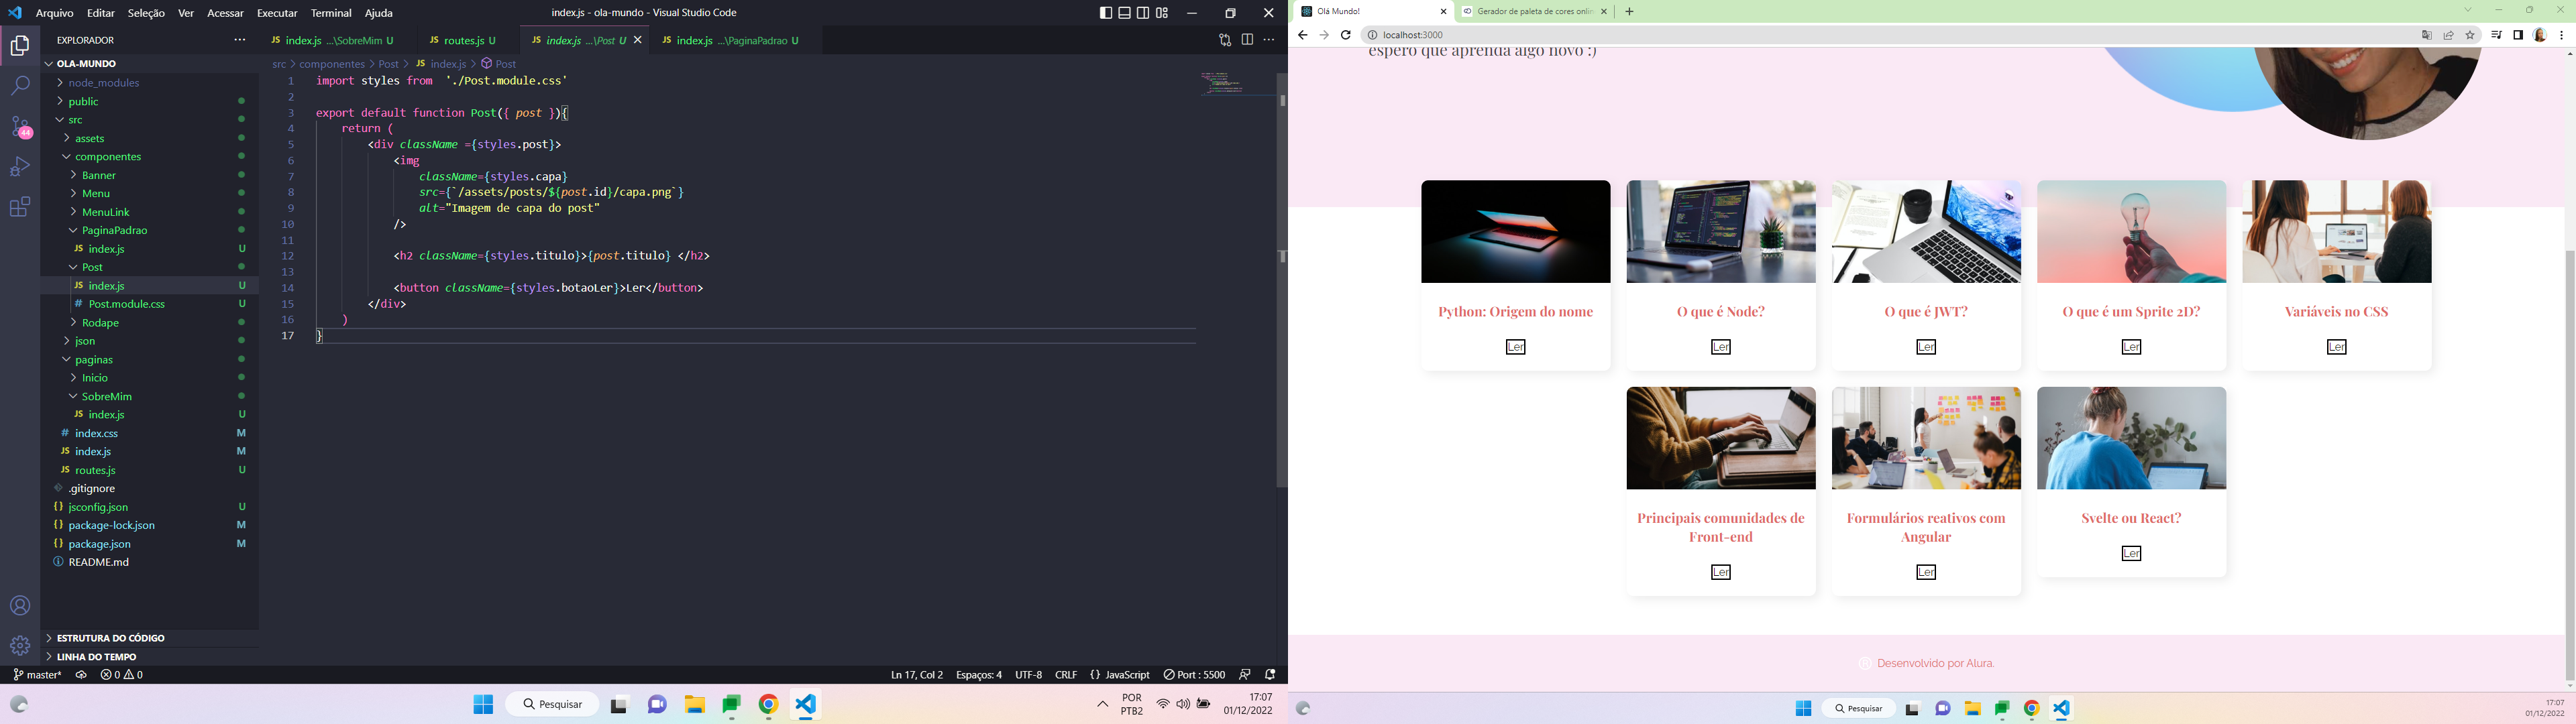Click the 'Svelte ou React?' blog post thumbnail

2131,438
